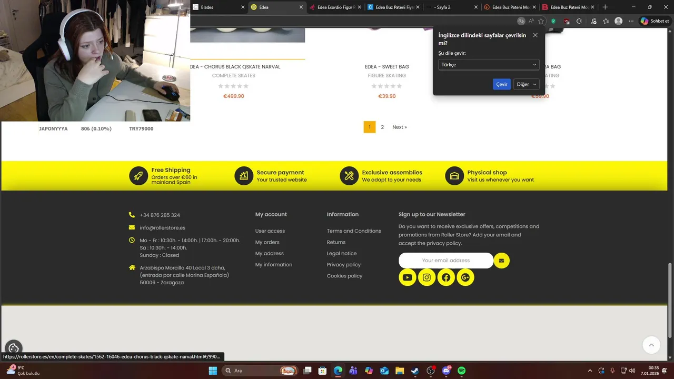Open the Privacy policy link

344,265
